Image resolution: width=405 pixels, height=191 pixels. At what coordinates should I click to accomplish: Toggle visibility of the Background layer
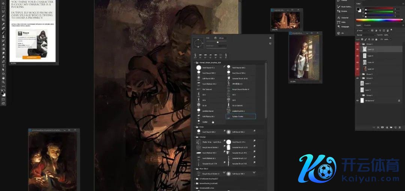pos(357,101)
